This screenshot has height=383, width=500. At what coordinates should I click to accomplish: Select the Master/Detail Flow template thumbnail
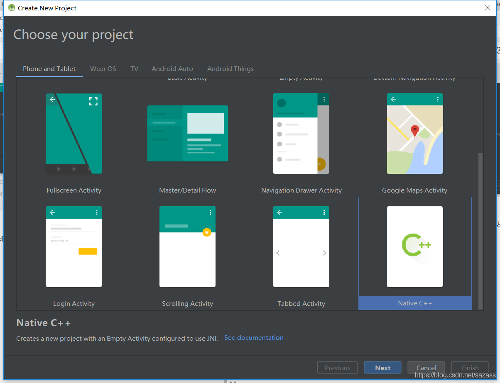pyautogui.click(x=187, y=133)
